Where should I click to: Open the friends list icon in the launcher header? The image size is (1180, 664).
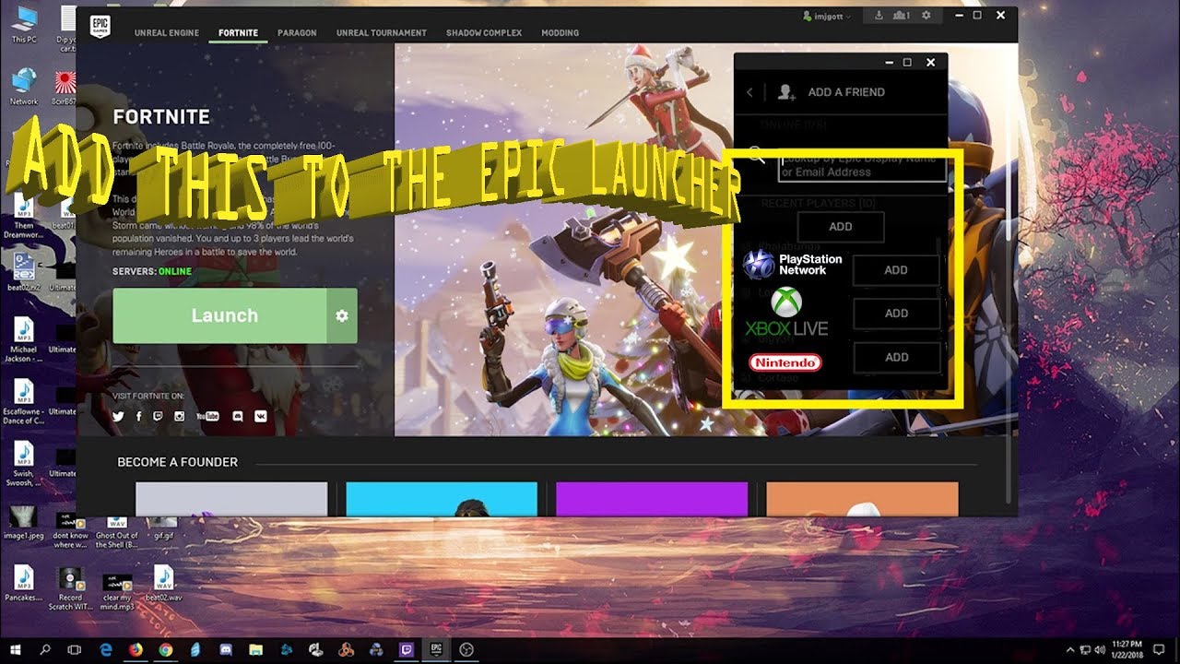902,16
